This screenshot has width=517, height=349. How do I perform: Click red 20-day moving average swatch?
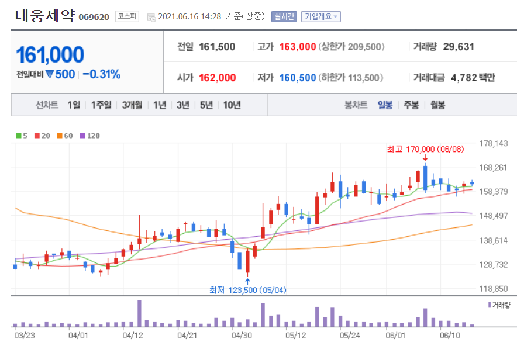point(37,136)
